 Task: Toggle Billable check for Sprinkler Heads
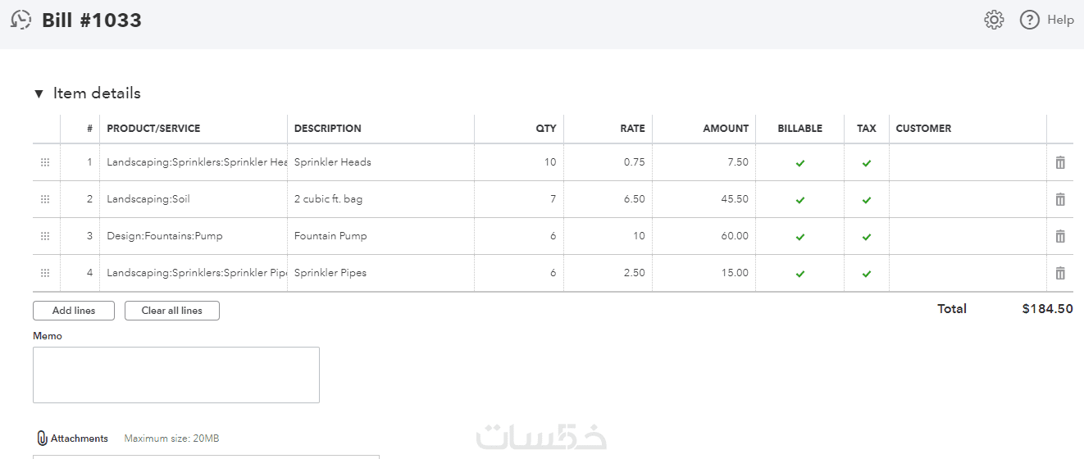click(800, 163)
